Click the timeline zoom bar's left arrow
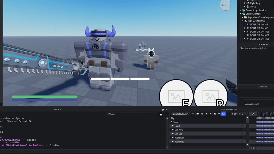The width and height of the screenshot is (274, 154). pyautogui.click(x=251, y=148)
